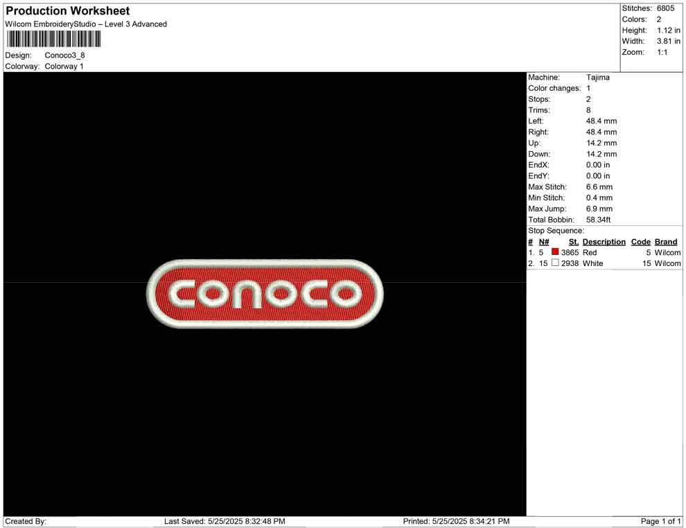Click the Total Bobbin value '58.34ft'
686x528 pixels.
[x=599, y=220]
